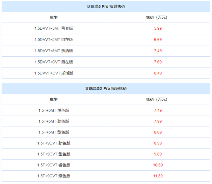Click the 7.69 price for the CVT 自在版
This screenshot has width=212, height=184.
pyautogui.click(x=158, y=62)
